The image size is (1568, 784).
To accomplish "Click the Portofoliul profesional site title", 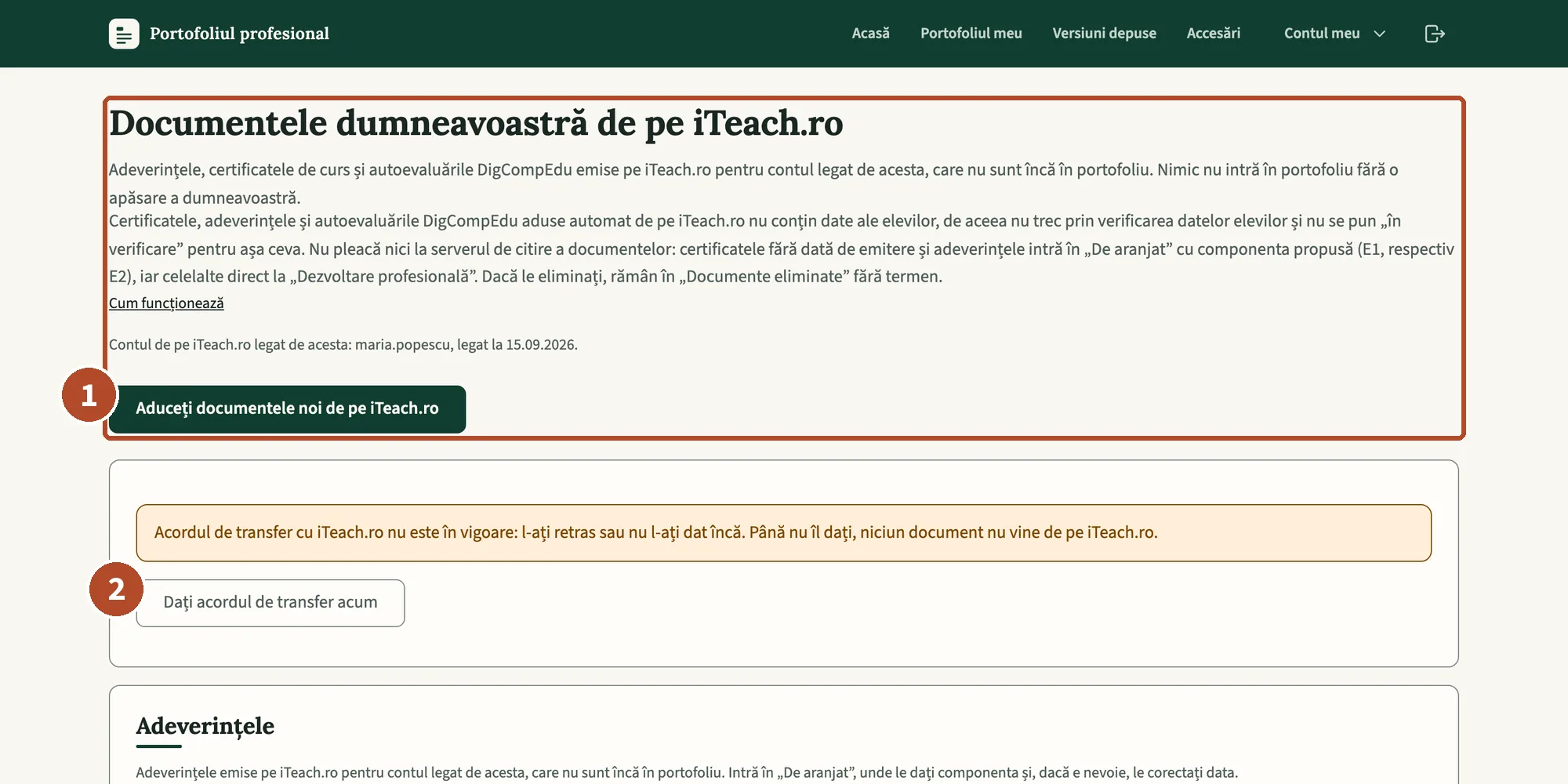I will pyautogui.click(x=239, y=34).
